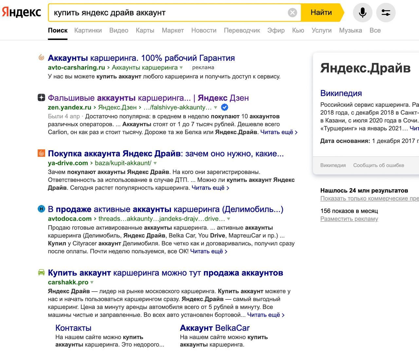This screenshot has height=354, width=419.
Task: Click 'Читать ещё' in ya-drive.com result
Action: tap(210, 188)
